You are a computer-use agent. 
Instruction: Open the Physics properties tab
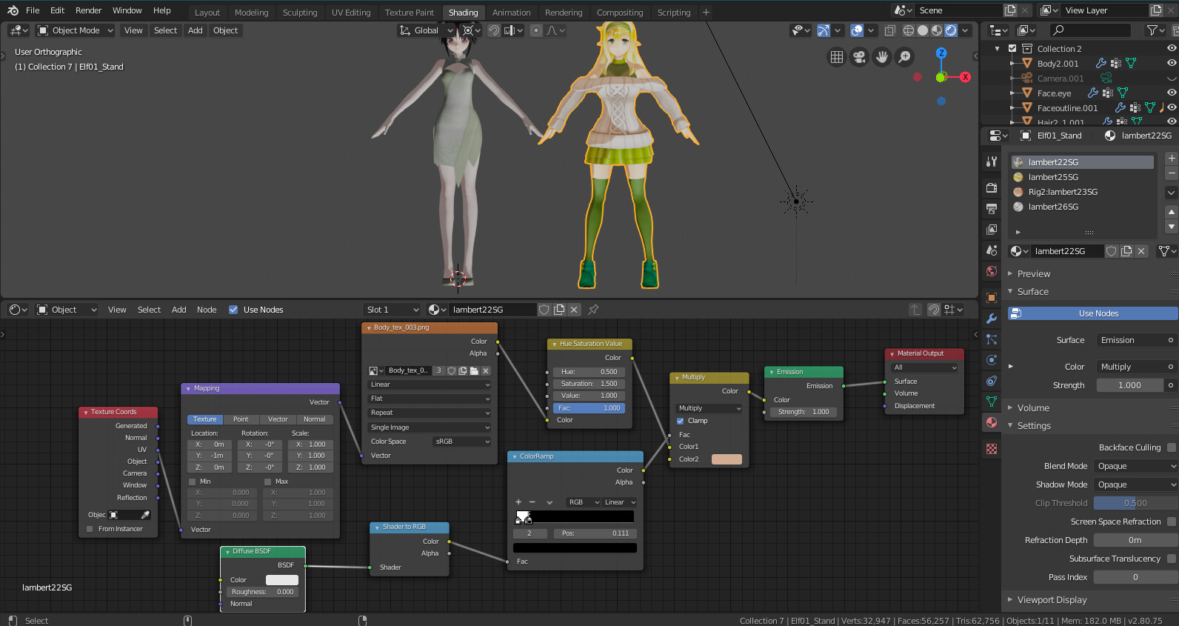click(992, 360)
